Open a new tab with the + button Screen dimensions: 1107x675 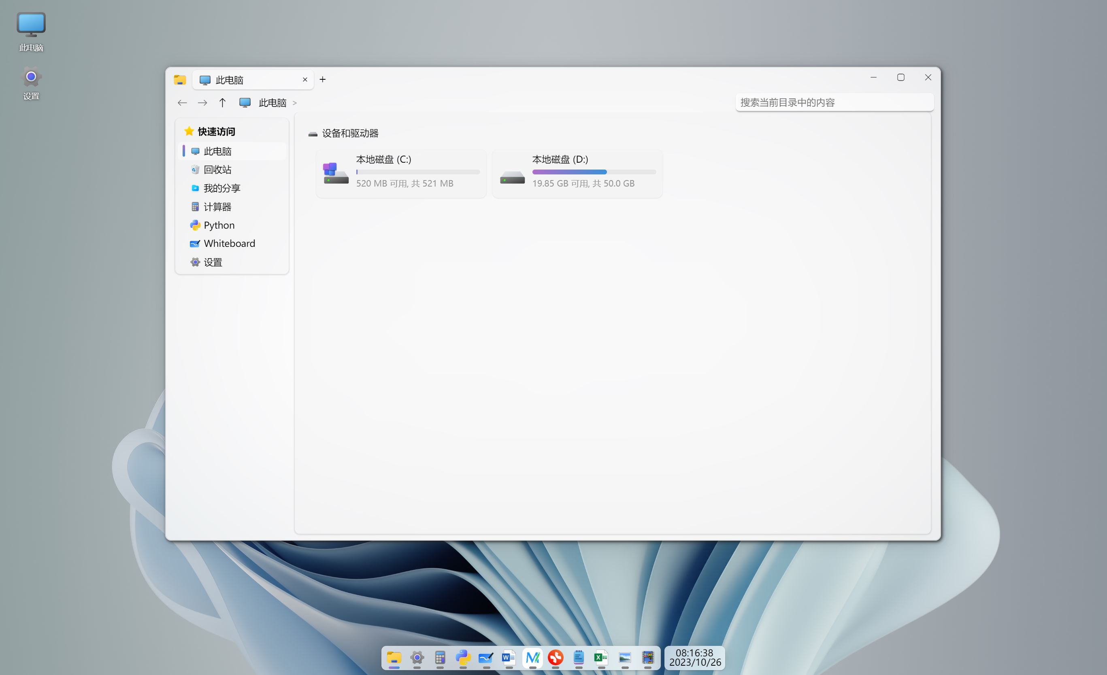(x=323, y=79)
